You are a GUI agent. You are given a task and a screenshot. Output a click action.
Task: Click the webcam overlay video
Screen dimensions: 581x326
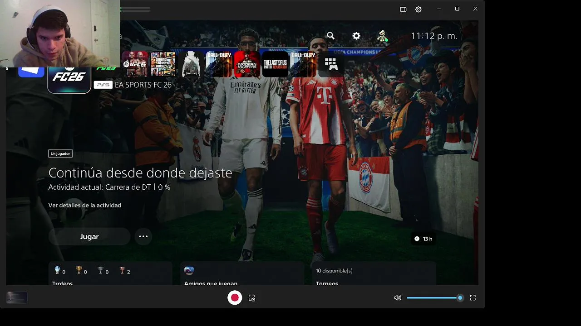(60, 34)
